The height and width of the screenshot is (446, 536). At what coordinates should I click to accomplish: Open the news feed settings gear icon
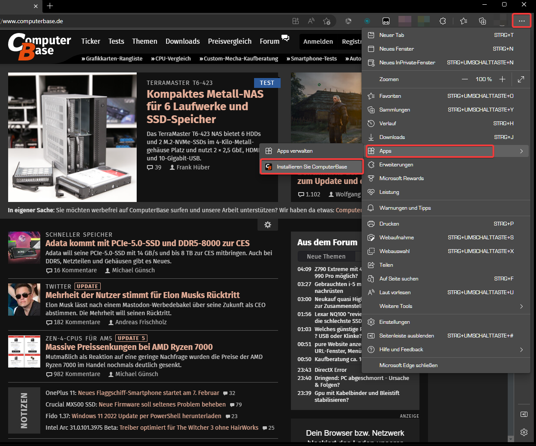(268, 225)
